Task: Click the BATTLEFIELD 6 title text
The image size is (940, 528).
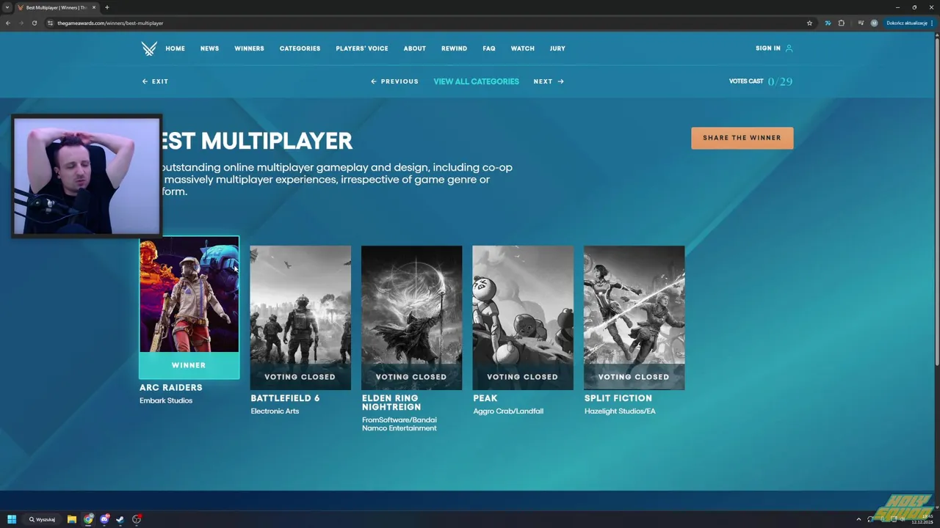Action: (285, 398)
